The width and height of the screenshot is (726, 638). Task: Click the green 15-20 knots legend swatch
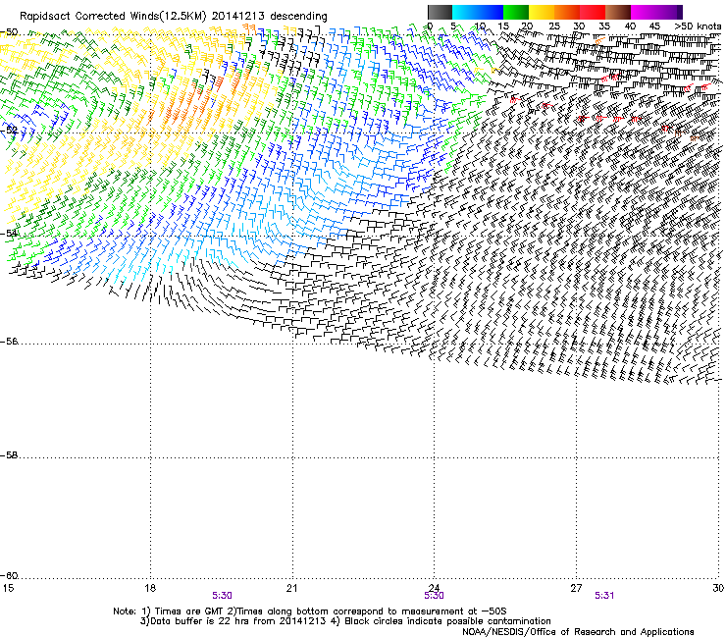tap(516, 12)
